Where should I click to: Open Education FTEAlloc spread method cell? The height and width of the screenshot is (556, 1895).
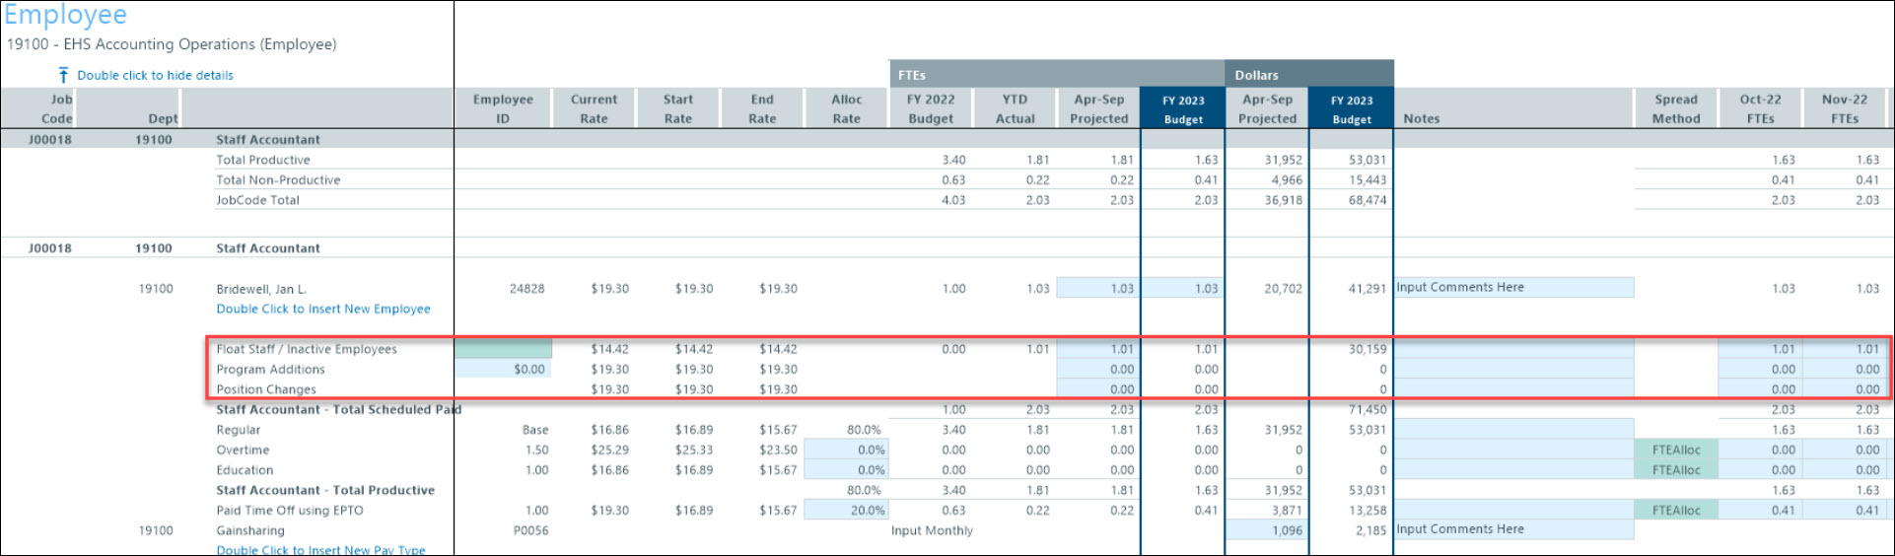coord(1675,470)
